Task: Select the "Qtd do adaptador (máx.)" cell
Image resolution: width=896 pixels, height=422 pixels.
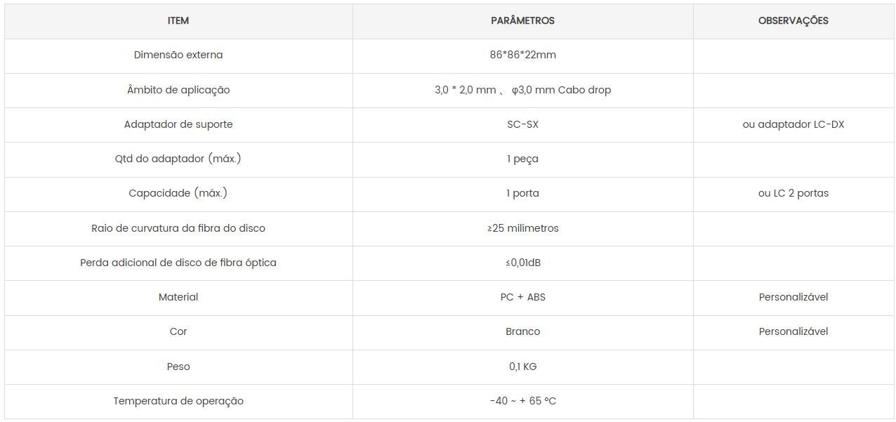Action: (x=178, y=159)
